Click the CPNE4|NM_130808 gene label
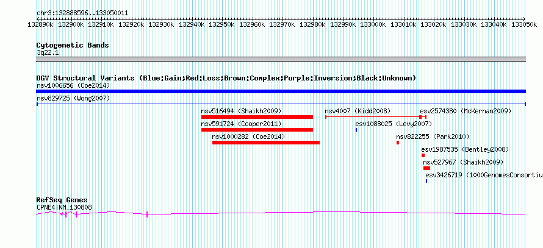Image resolution: width=543 pixels, height=248 pixels. pyautogui.click(x=64, y=208)
